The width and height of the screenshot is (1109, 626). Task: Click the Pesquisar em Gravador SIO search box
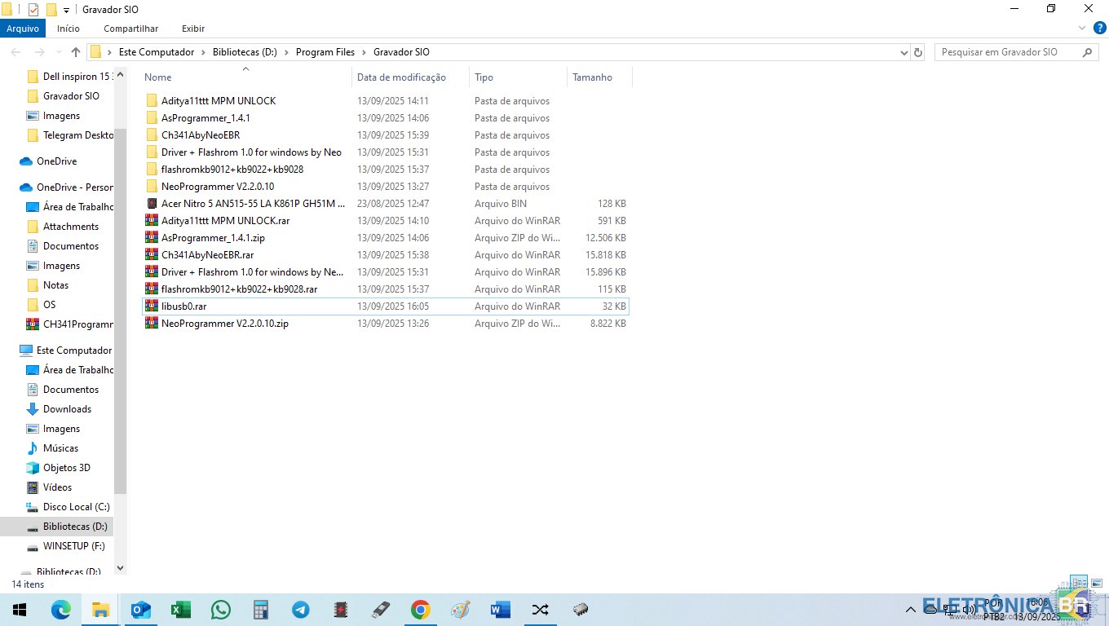pos(1008,52)
